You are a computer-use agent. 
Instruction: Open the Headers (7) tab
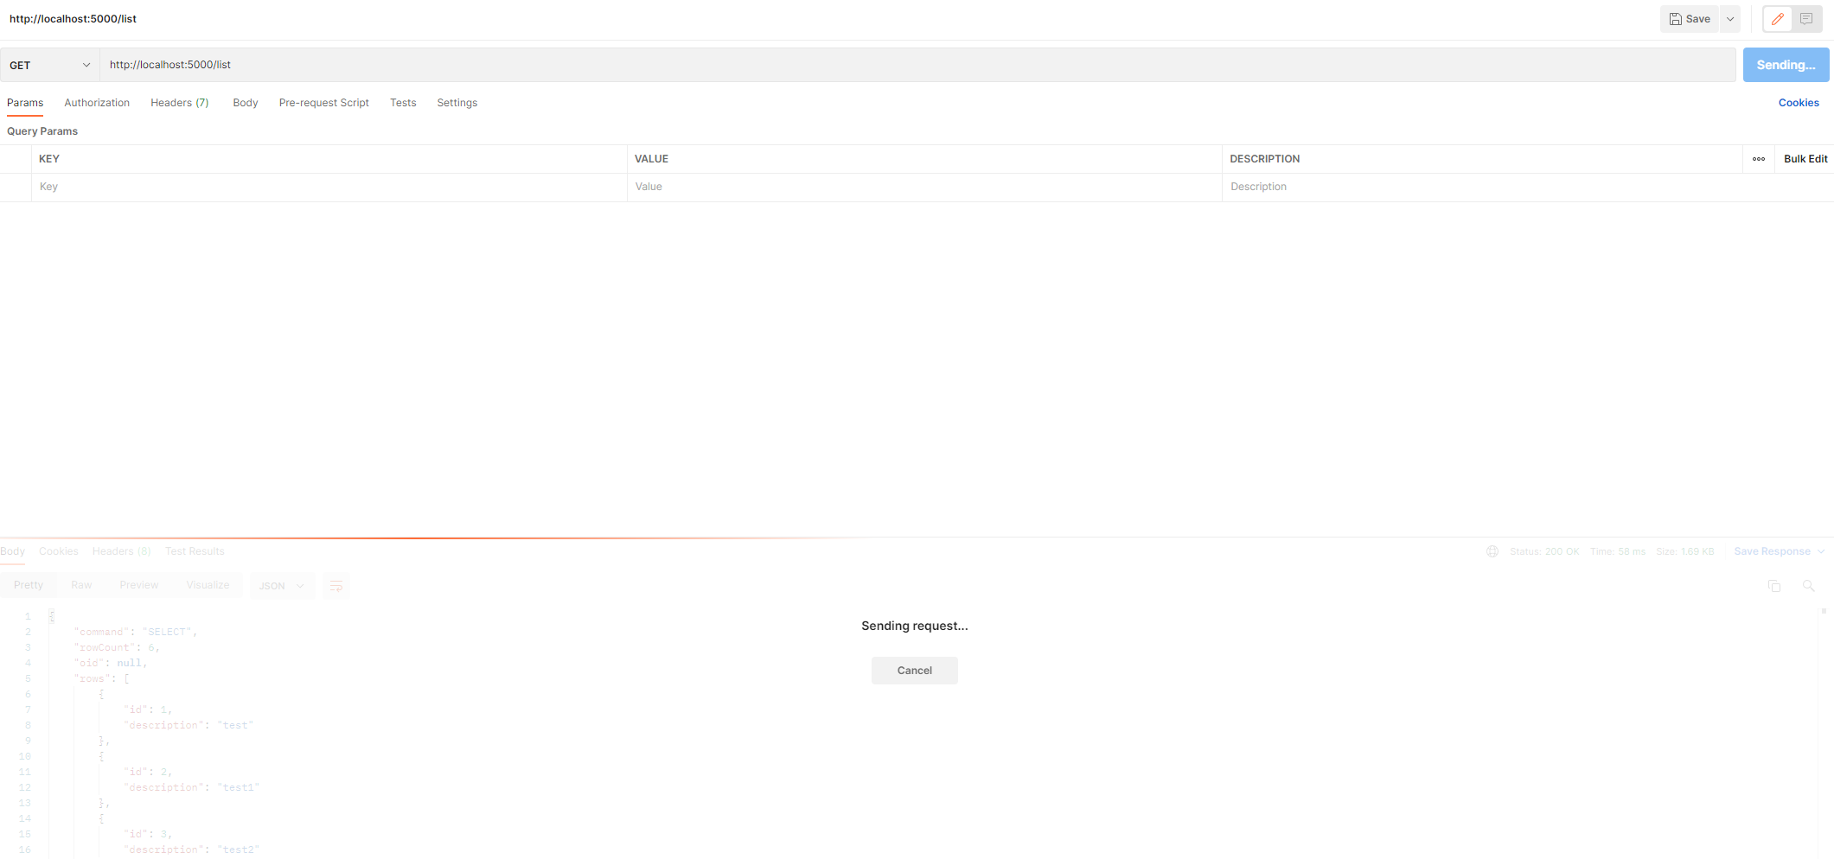coord(180,103)
